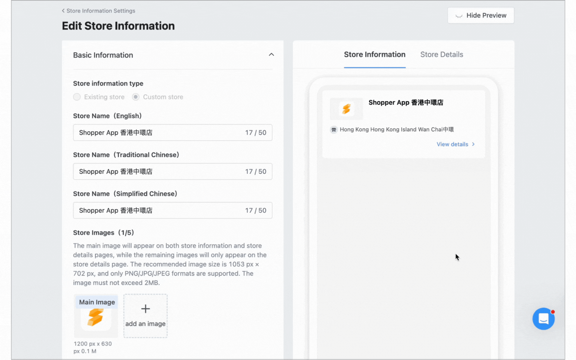Edit the Store Name (English) field

[x=172, y=132]
